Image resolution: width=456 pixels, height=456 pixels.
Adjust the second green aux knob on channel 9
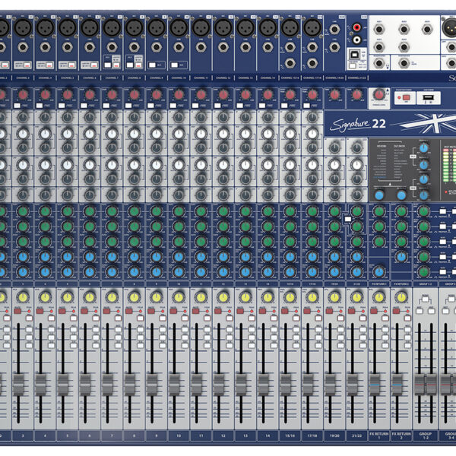(x=157, y=226)
